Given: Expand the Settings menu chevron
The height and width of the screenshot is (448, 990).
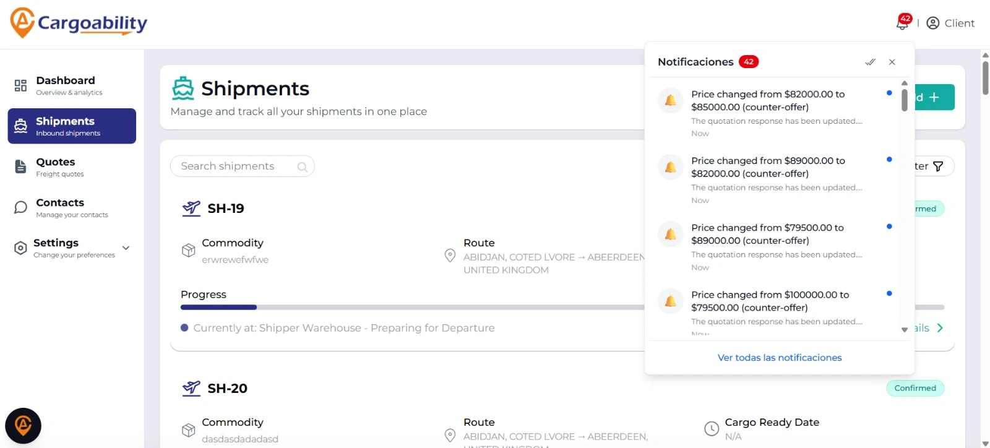Looking at the screenshot, I should pyautogui.click(x=126, y=248).
